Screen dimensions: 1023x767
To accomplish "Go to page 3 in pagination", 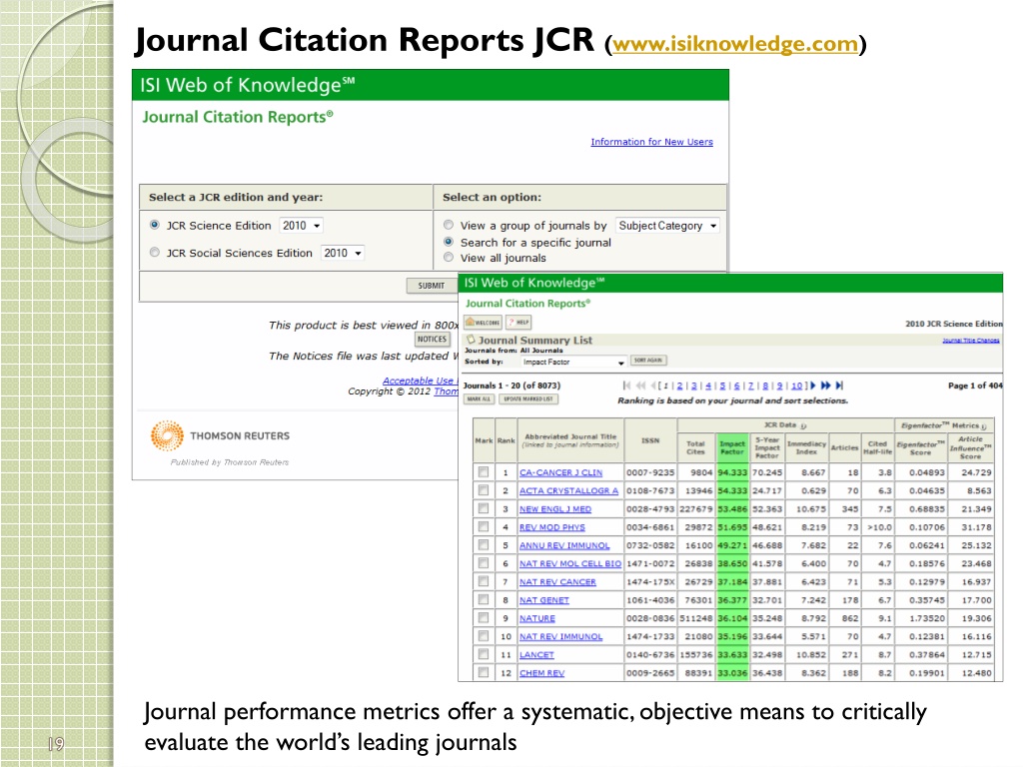I will click(694, 385).
